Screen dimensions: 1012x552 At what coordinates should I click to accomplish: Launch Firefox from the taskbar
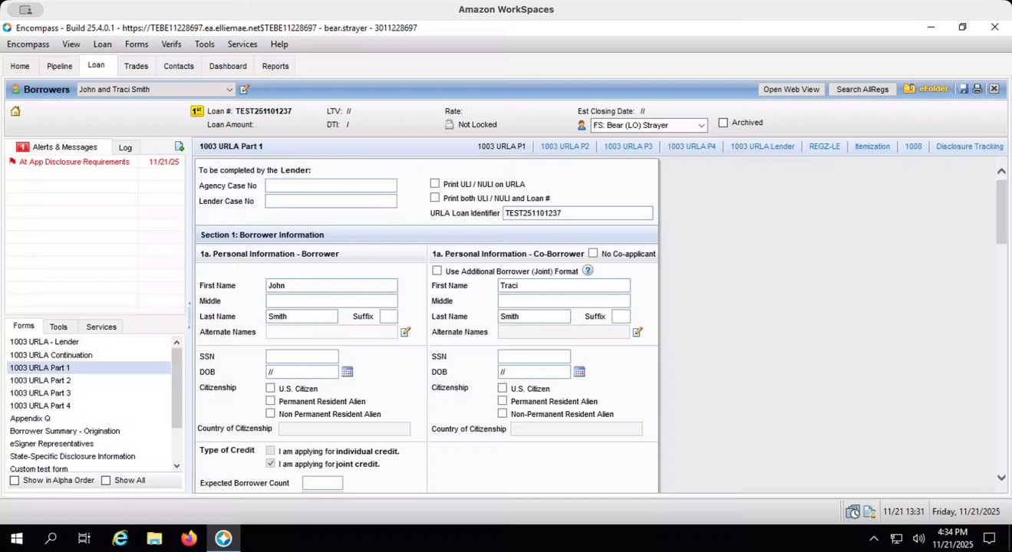point(189,538)
